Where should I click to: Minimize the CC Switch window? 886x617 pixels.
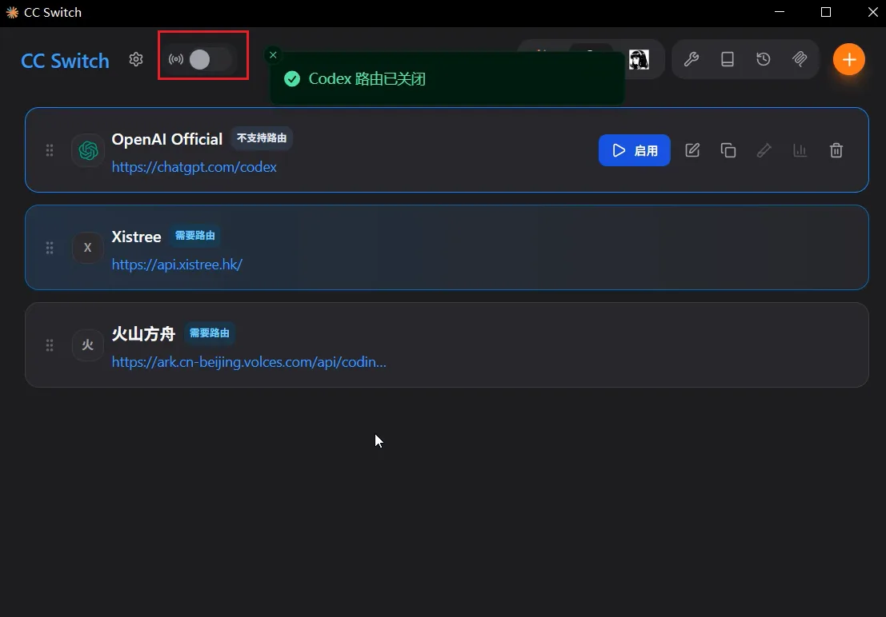click(780, 12)
